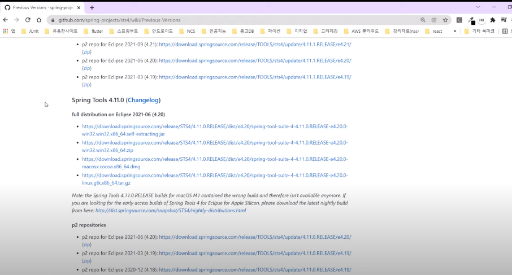Click the 'Spring Tools 4.11.0' heading text
The width and height of the screenshot is (512, 275).
(x=98, y=100)
